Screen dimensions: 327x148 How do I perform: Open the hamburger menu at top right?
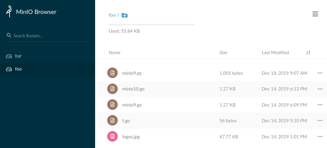pyautogui.click(x=315, y=14)
